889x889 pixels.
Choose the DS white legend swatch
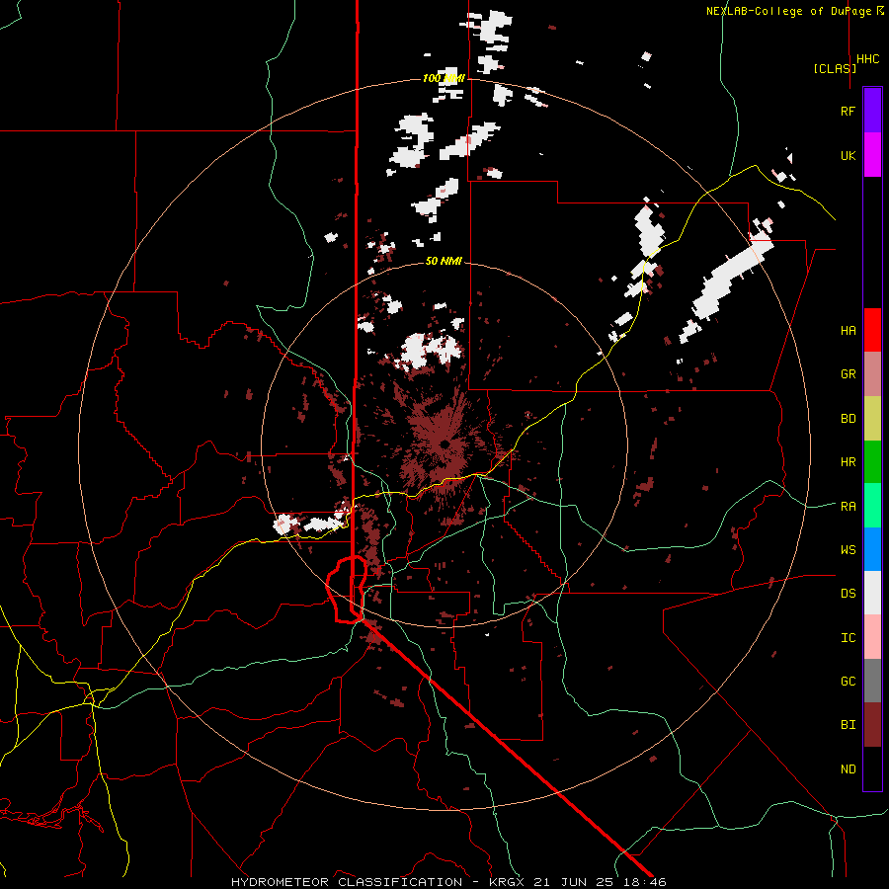[872, 593]
